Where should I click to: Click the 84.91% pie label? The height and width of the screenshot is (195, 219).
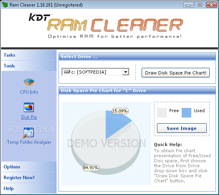click(x=91, y=168)
